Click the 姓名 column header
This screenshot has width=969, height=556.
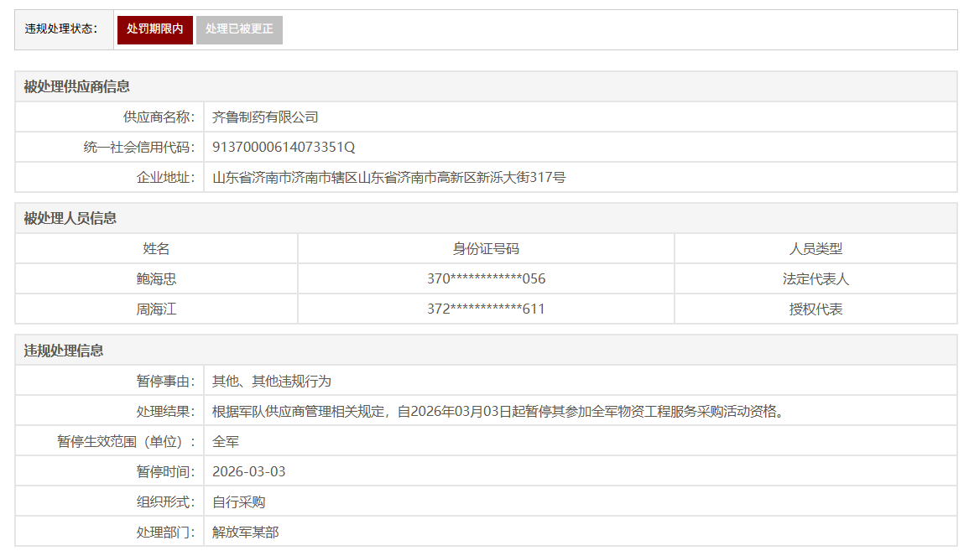pyautogui.click(x=156, y=248)
